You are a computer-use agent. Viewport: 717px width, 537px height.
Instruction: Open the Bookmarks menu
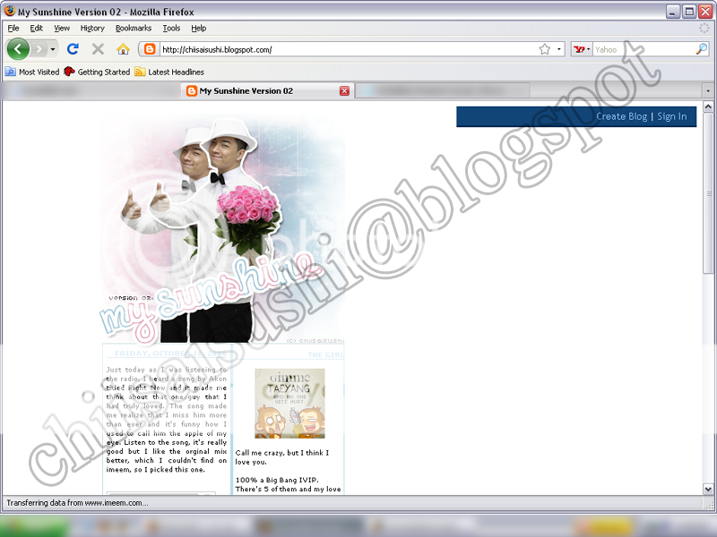134,28
